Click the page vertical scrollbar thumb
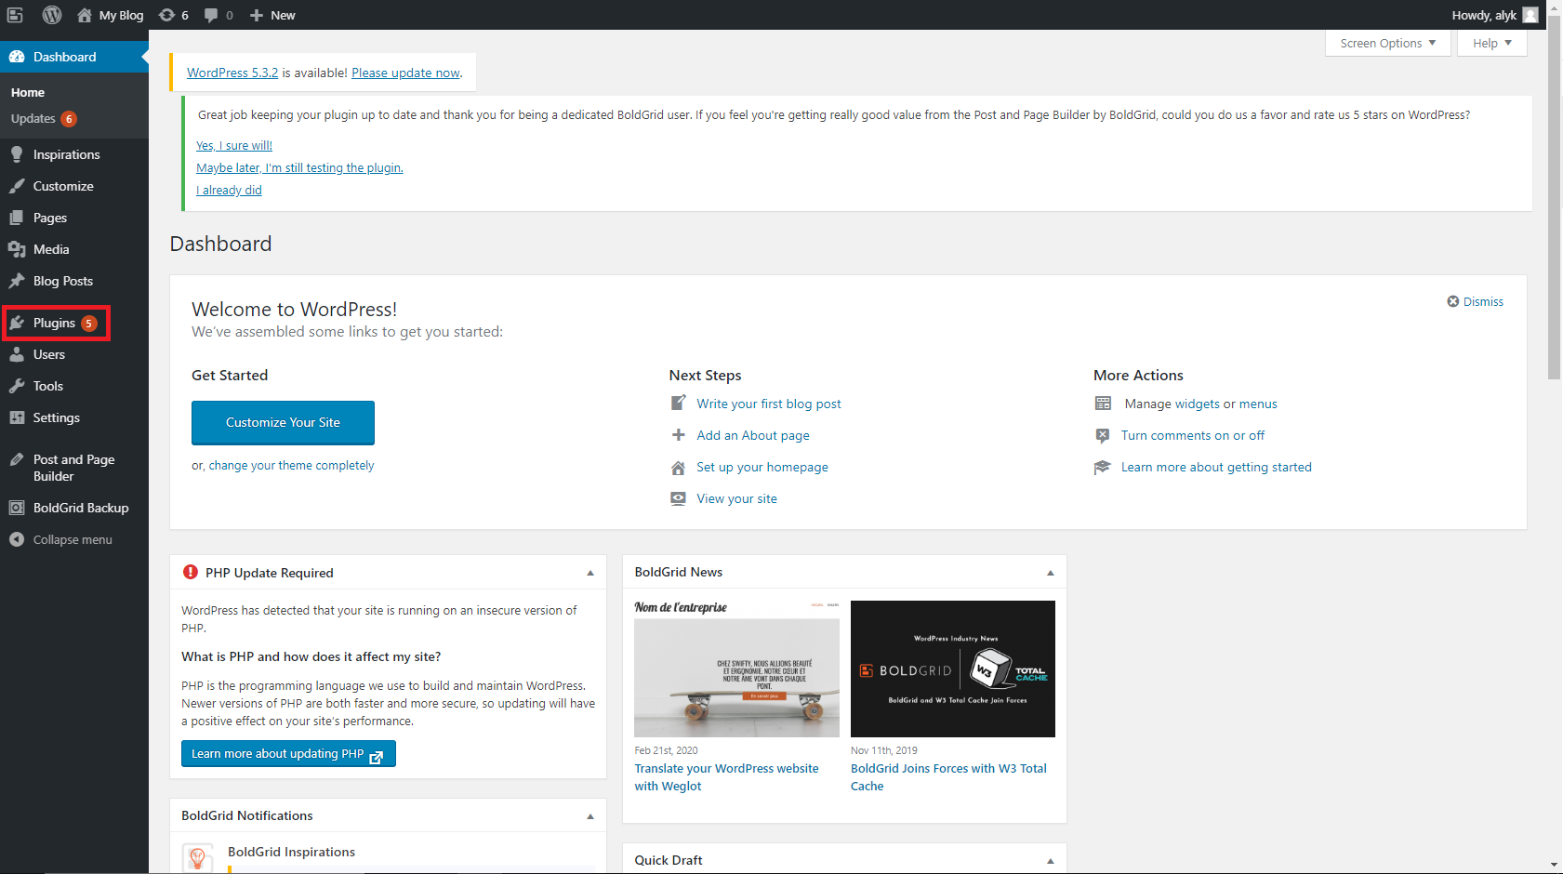The width and height of the screenshot is (1563, 874). pyautogui.click(x=1555, y=195)
